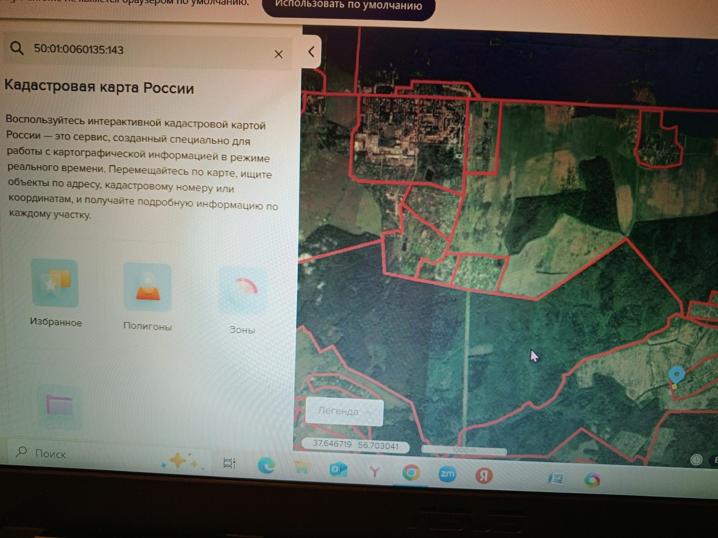Click the map scale bar
This screenshot has height=538, width=718.
click(464, 450)
